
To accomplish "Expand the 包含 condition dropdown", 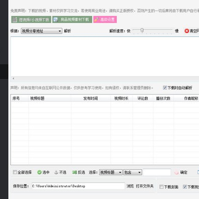I will (133, 172).
